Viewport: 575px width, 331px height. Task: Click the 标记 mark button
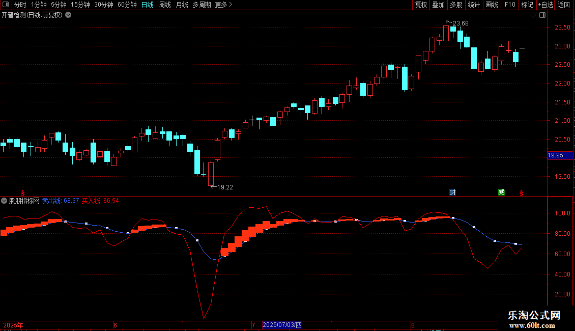coord(527,5)
